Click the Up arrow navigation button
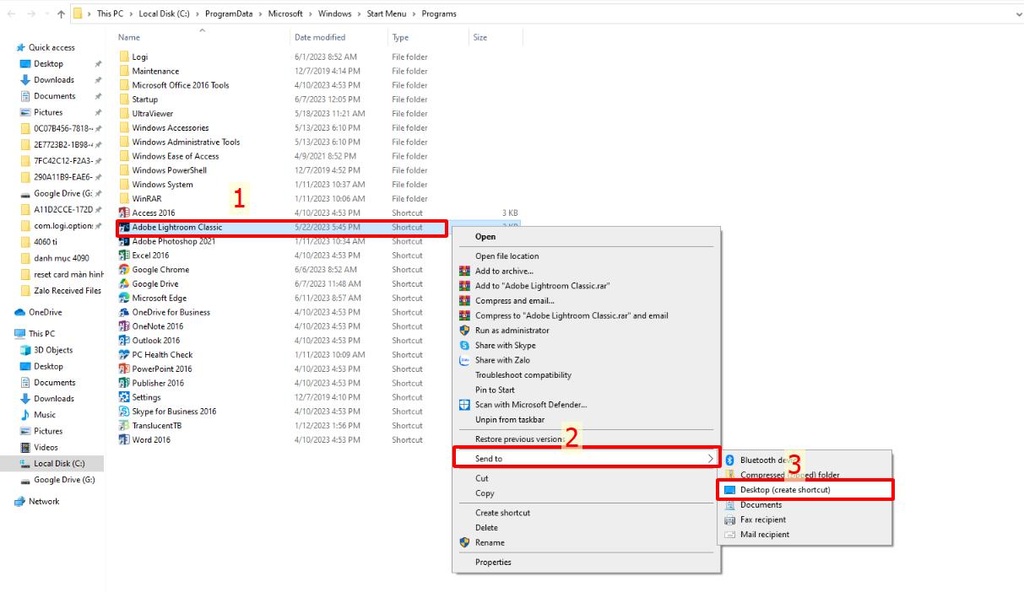The height and width of the screenshot is (592, 1024). [62, 14]
